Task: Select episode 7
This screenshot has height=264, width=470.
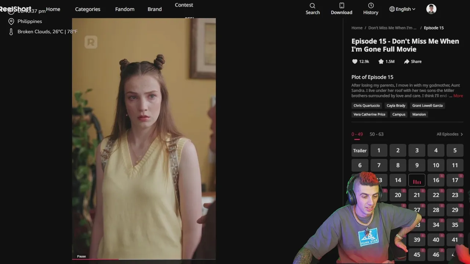Action: tap(379, 165)
